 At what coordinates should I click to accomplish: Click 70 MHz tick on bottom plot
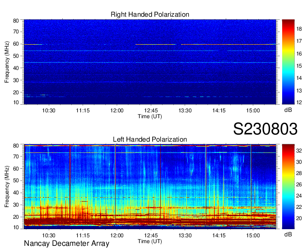point(16,157)
